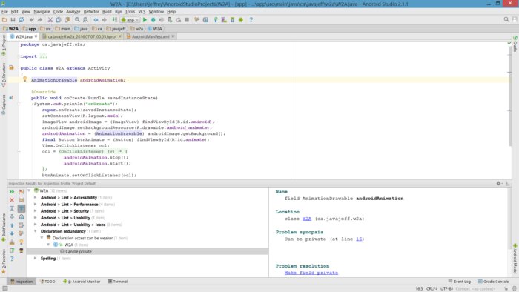Viewport: 519px width, 292px height.
Task: Click the Copy toolbar icon
Action: [59, 20]
